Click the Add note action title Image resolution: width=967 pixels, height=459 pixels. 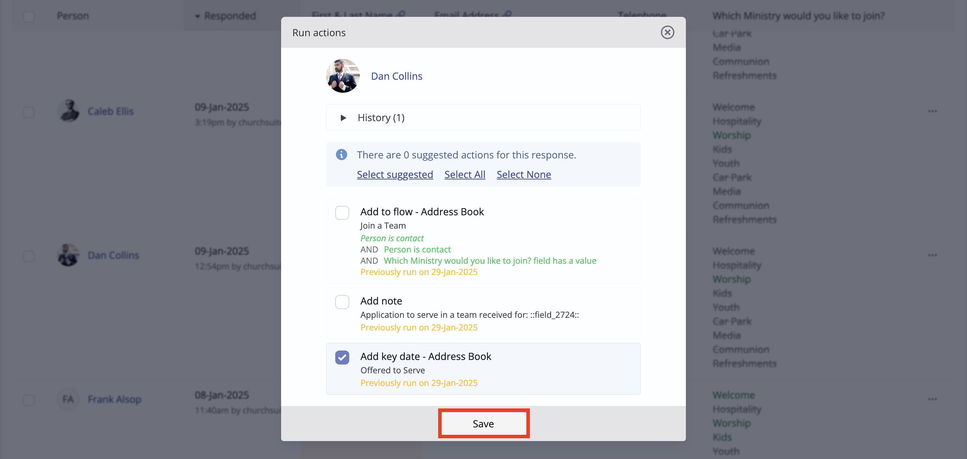(381, 301)
